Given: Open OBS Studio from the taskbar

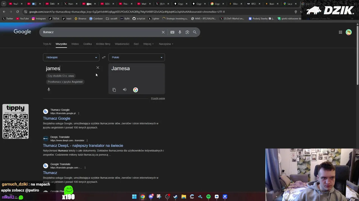Looking at the screenshot, I should point(167,197).
